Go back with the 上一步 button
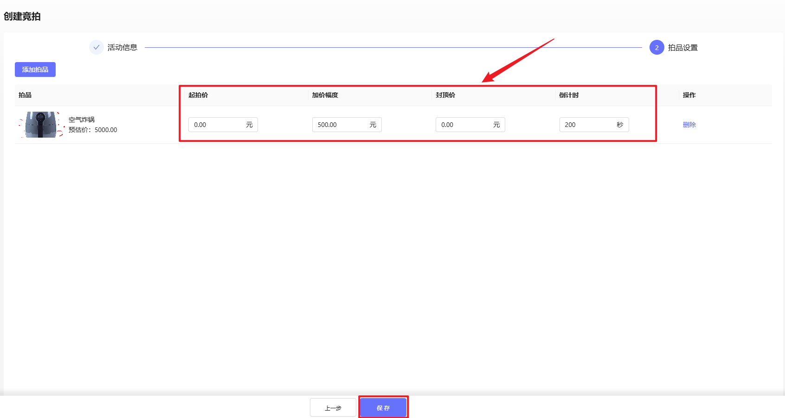This screenshot has height=418, width=785. click(333, 408)
